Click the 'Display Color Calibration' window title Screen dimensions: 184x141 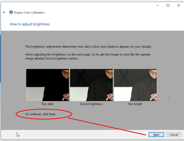[29, 12]
